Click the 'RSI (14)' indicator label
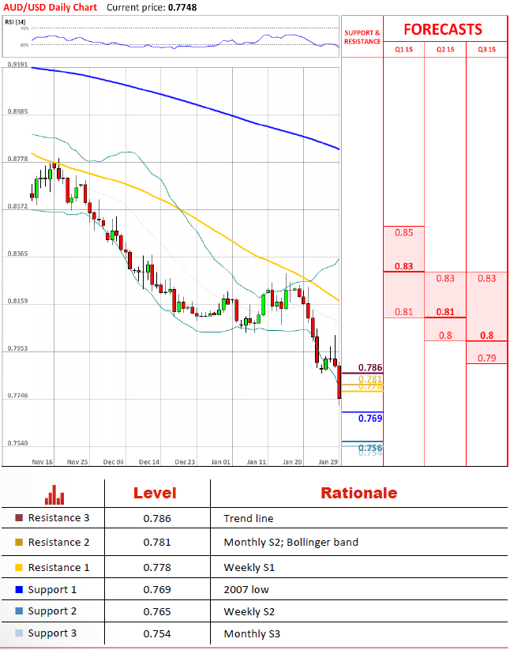The height and width of the screenshot is (650, 510). [x=15, y=21]
